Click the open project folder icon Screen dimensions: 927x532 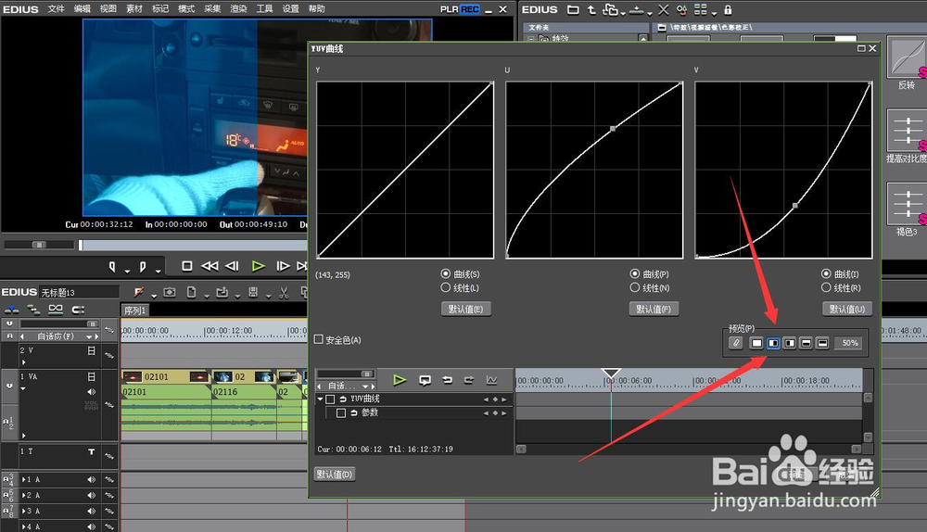pos(222,292)
